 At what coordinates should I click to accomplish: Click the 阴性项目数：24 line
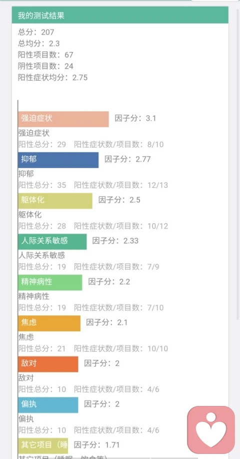point(45,66)
